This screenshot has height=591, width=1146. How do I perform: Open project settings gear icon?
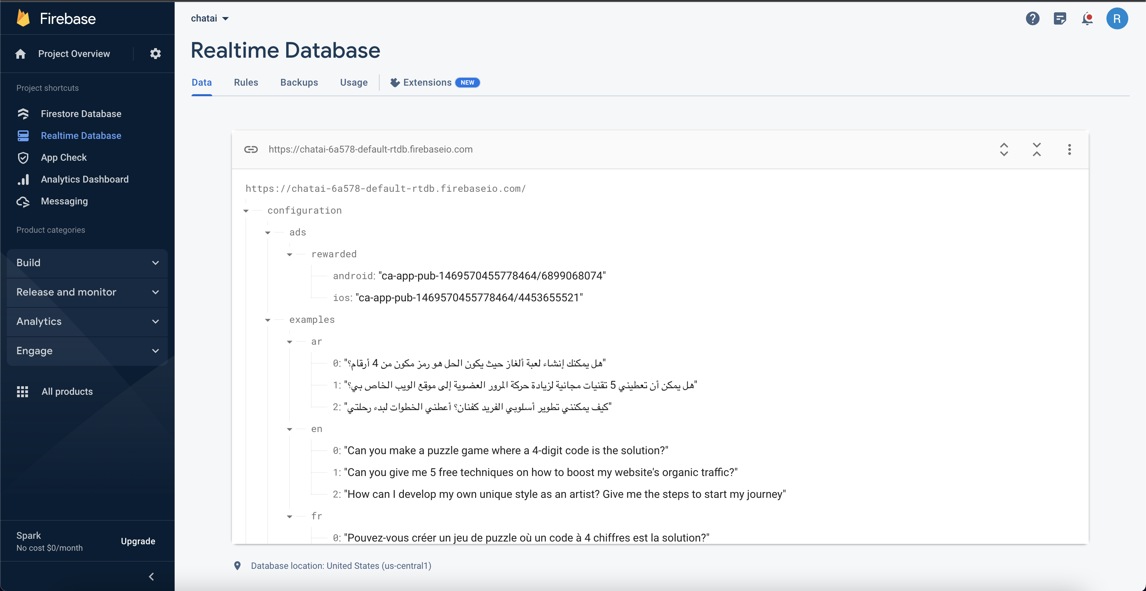[155, 54]
